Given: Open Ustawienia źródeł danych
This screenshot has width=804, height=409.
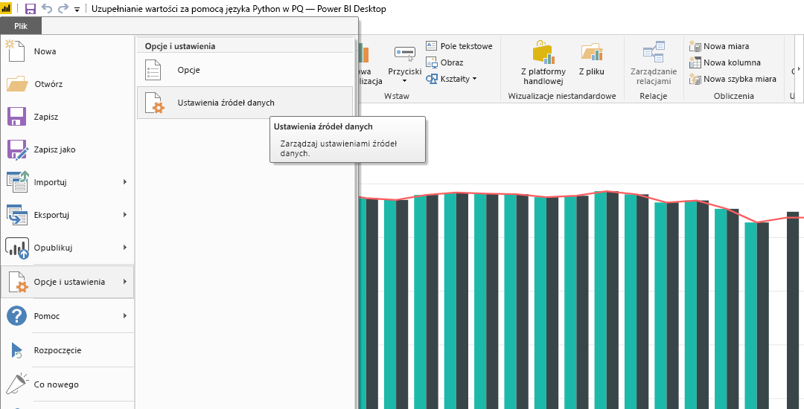Looking at the screenshot, I should (245, 103).
